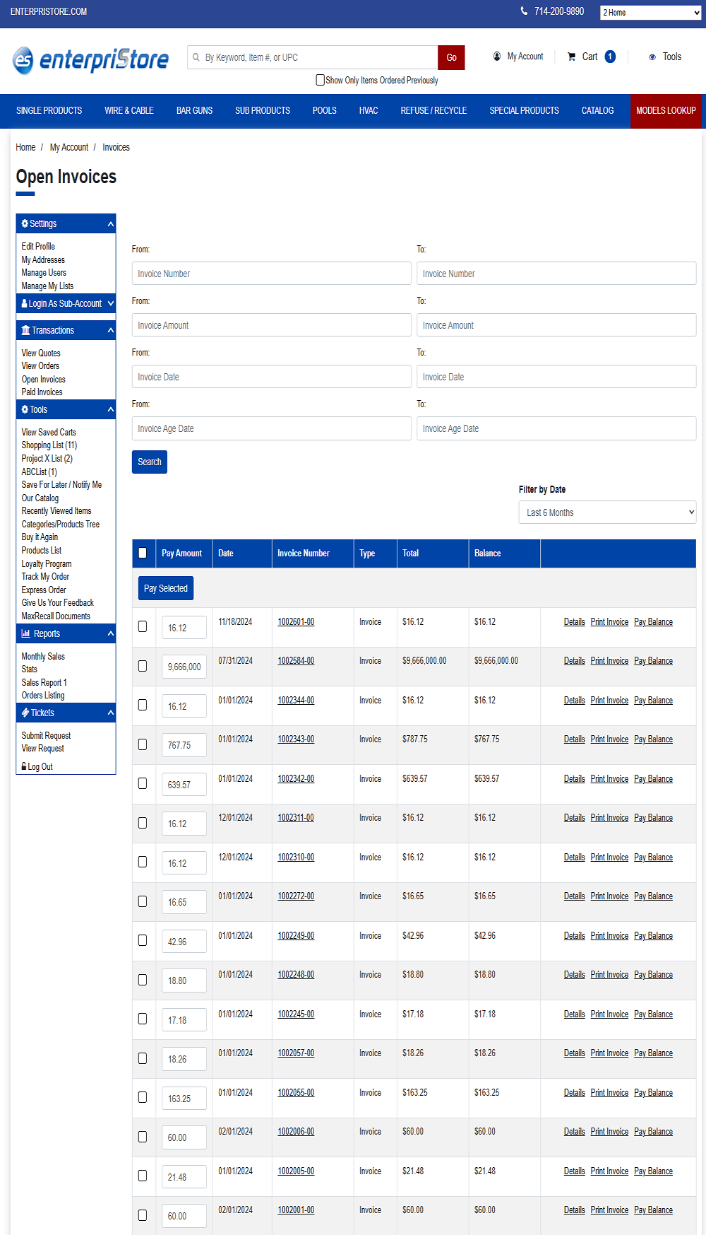The height and width of the screenshot is (1235, 706).
Task: Click the phone icon beside 714-200-9890
Action: tap(524, 11)
